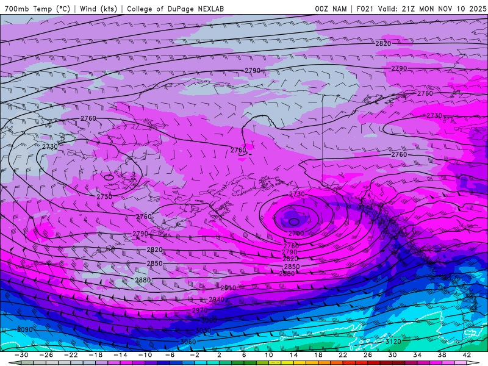This screenshot has width=488, height=366.
Task: Click the -26 color scale tick label
Action: 46,355
